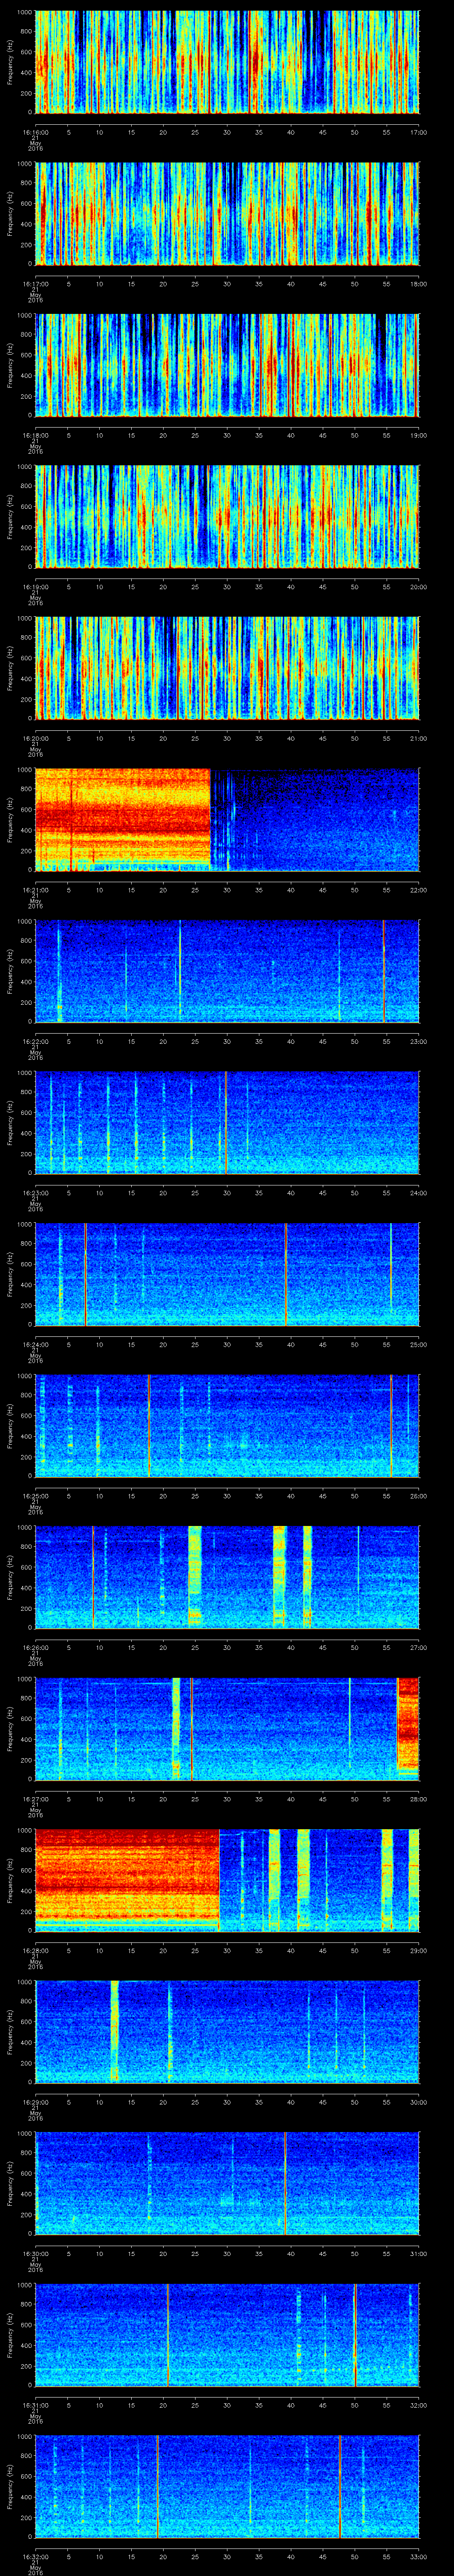The image size is (454, 2576).
Task: Click the spectrogram panel starting at 16:23:00
Action: click(227, 1122)
